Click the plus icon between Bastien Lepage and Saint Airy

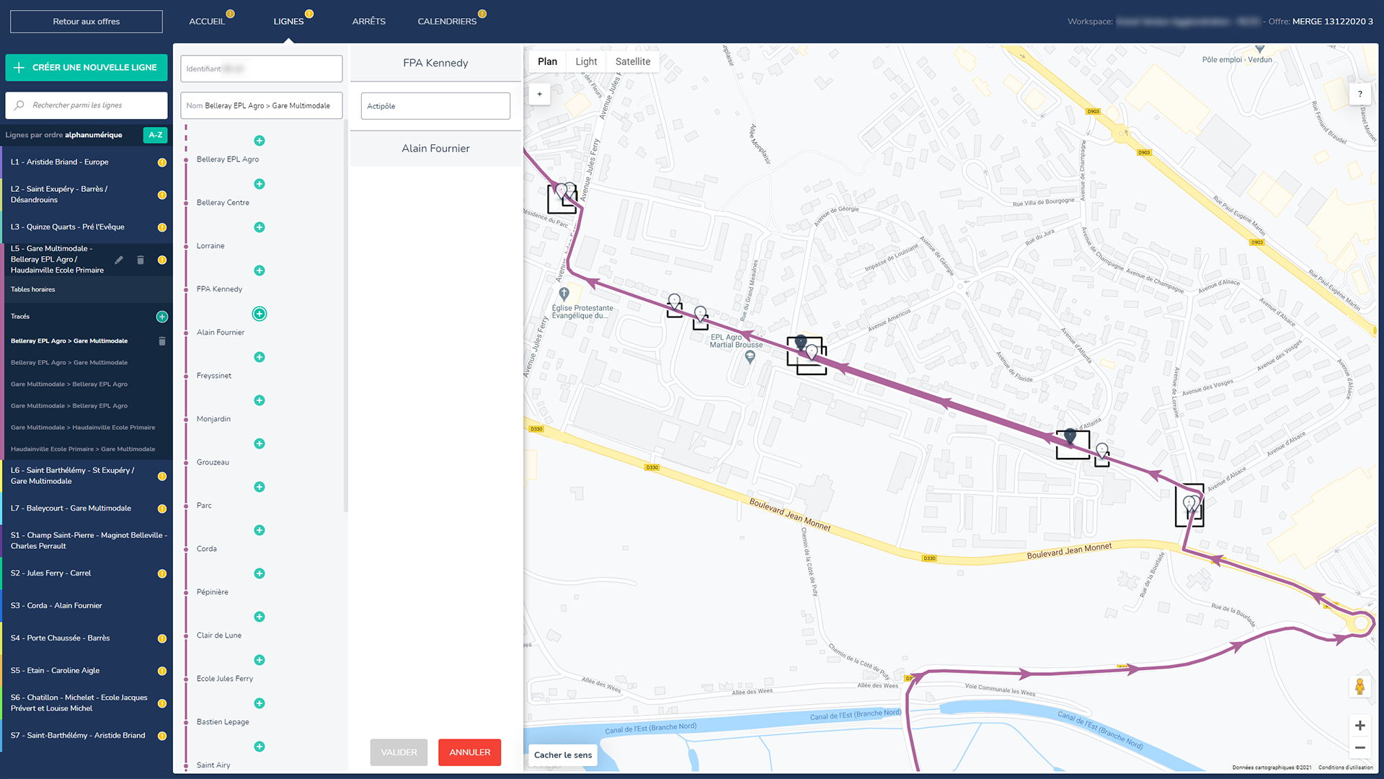(x=259, y=747)
